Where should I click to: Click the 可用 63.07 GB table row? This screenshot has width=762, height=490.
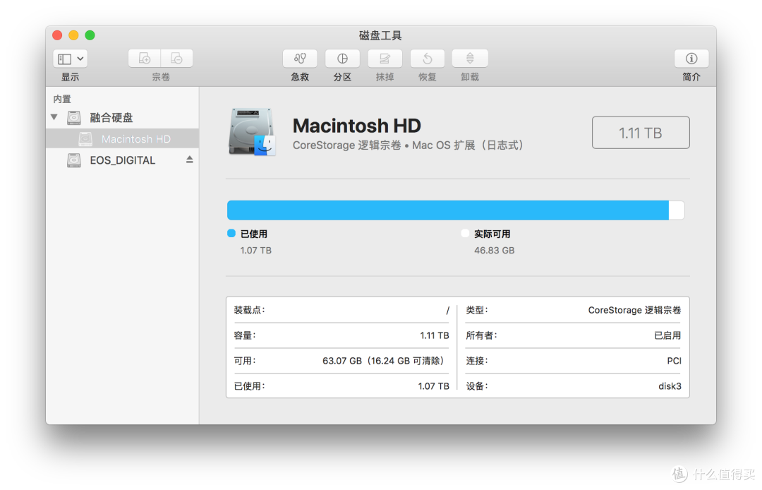341,361
